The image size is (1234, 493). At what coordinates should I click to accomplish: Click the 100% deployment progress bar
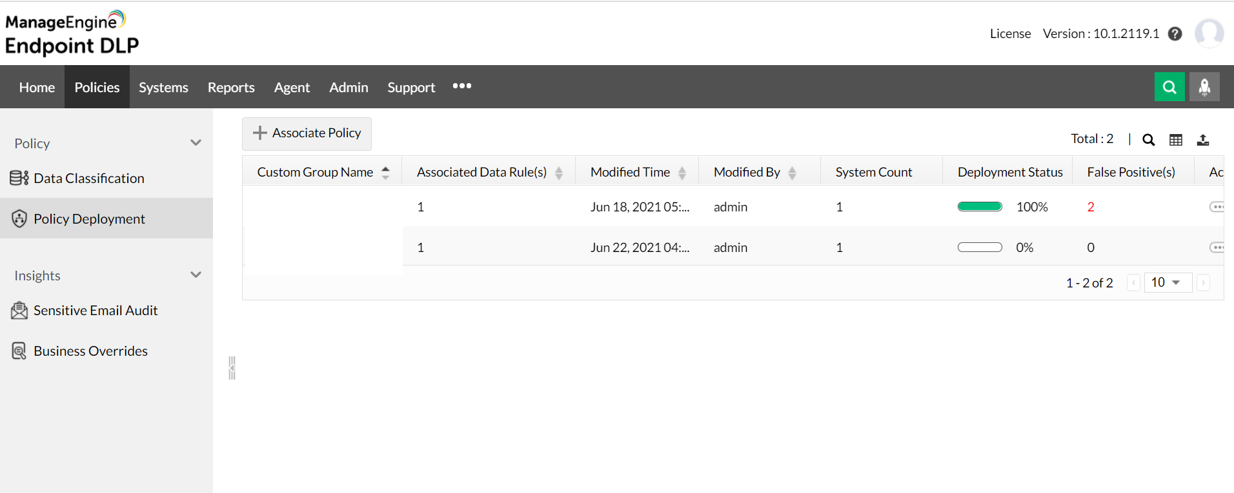[980, 207]
